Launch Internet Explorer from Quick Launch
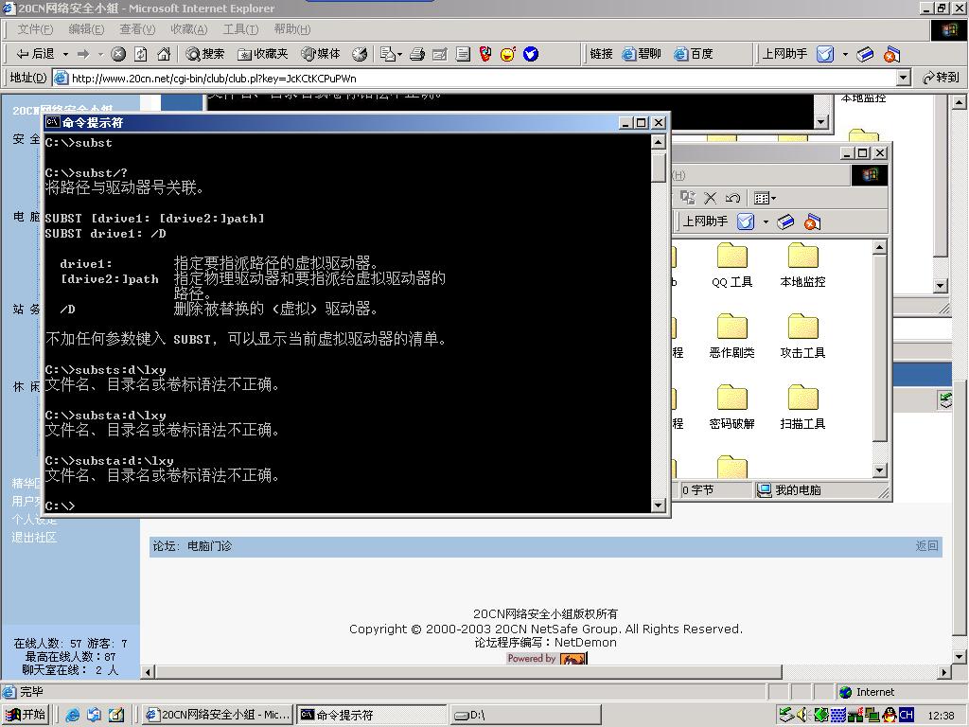The height and width of the screenshot is (727, 969). 72,716
